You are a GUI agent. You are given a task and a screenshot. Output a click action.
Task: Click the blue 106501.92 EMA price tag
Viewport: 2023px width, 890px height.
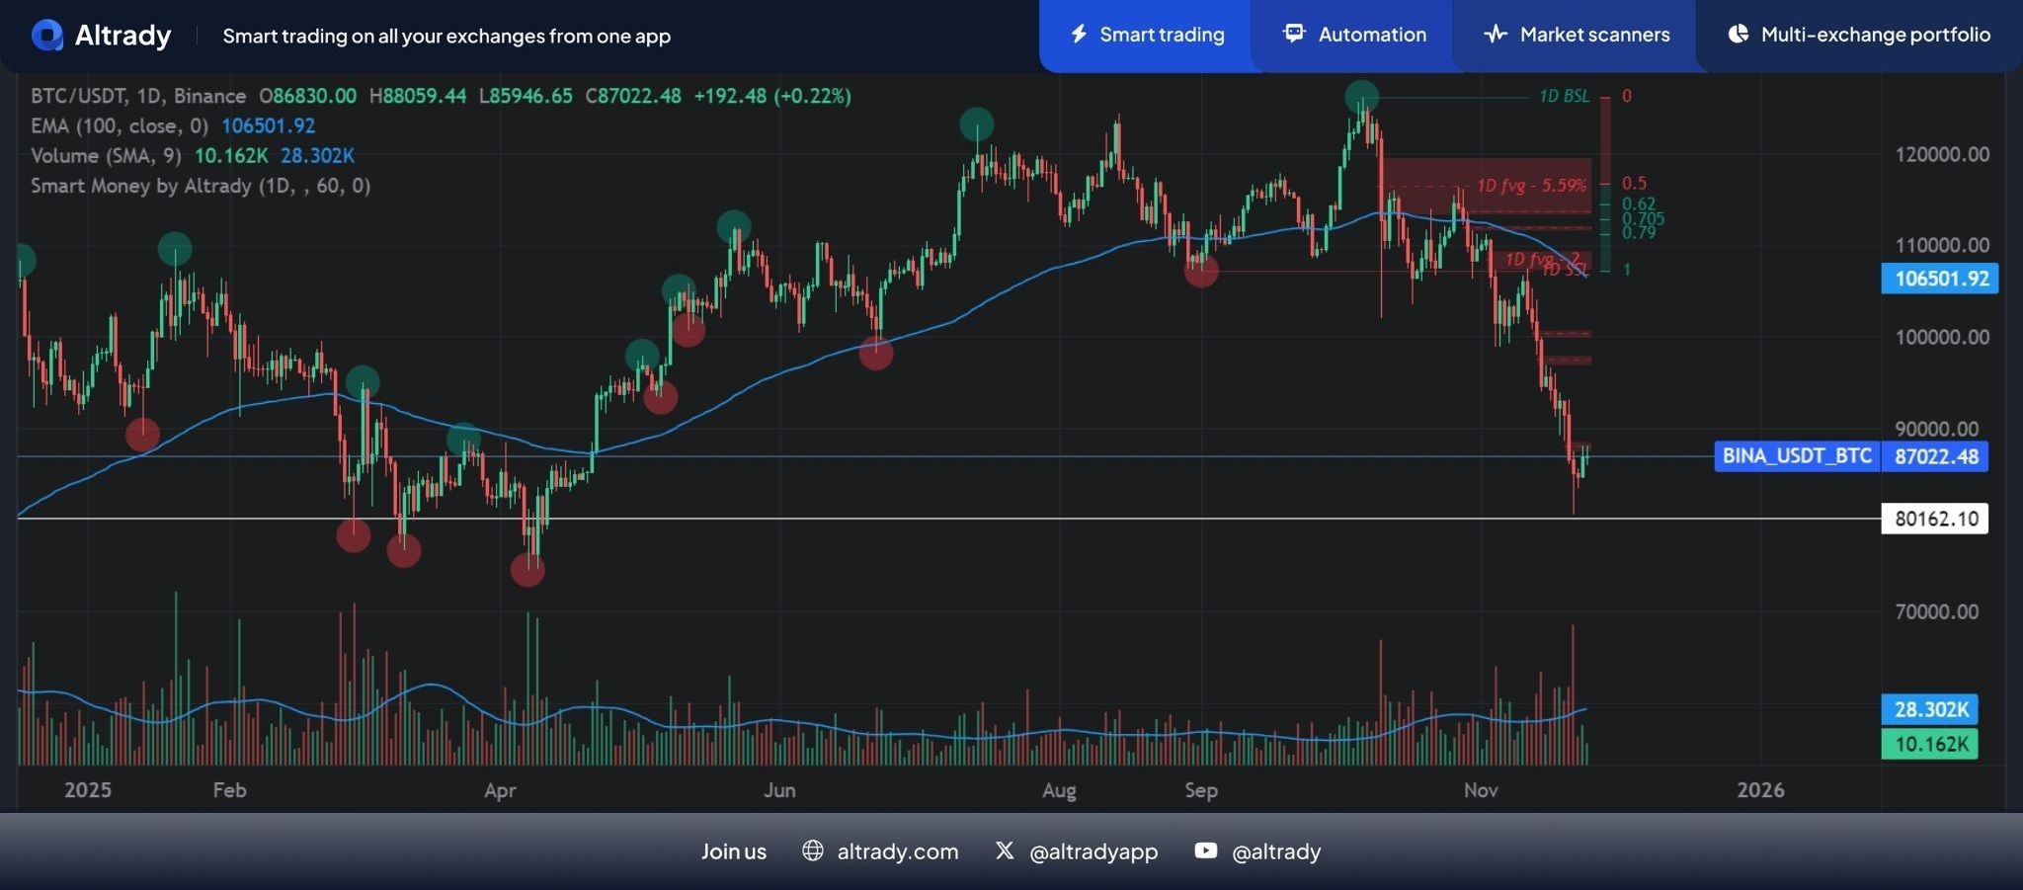tap(1940, 279)
